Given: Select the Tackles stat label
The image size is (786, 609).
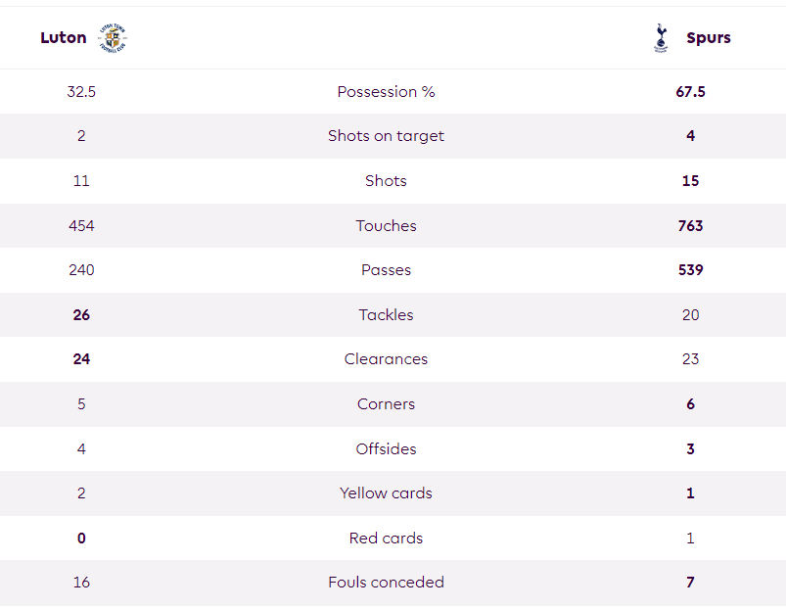Looking at the screenshot, I should coord(386,314).
